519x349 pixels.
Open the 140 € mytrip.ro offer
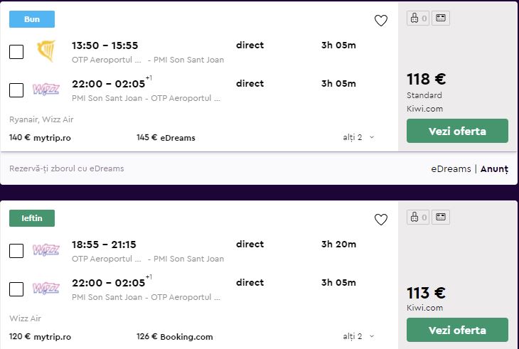coord(40,137)
